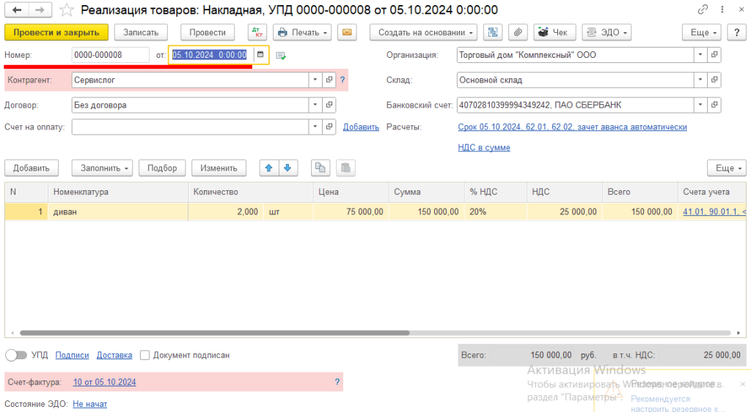Open document structure icon next to paperclip
The height and width of the screenshot is (412, 751).
click(x=494, y=32)
